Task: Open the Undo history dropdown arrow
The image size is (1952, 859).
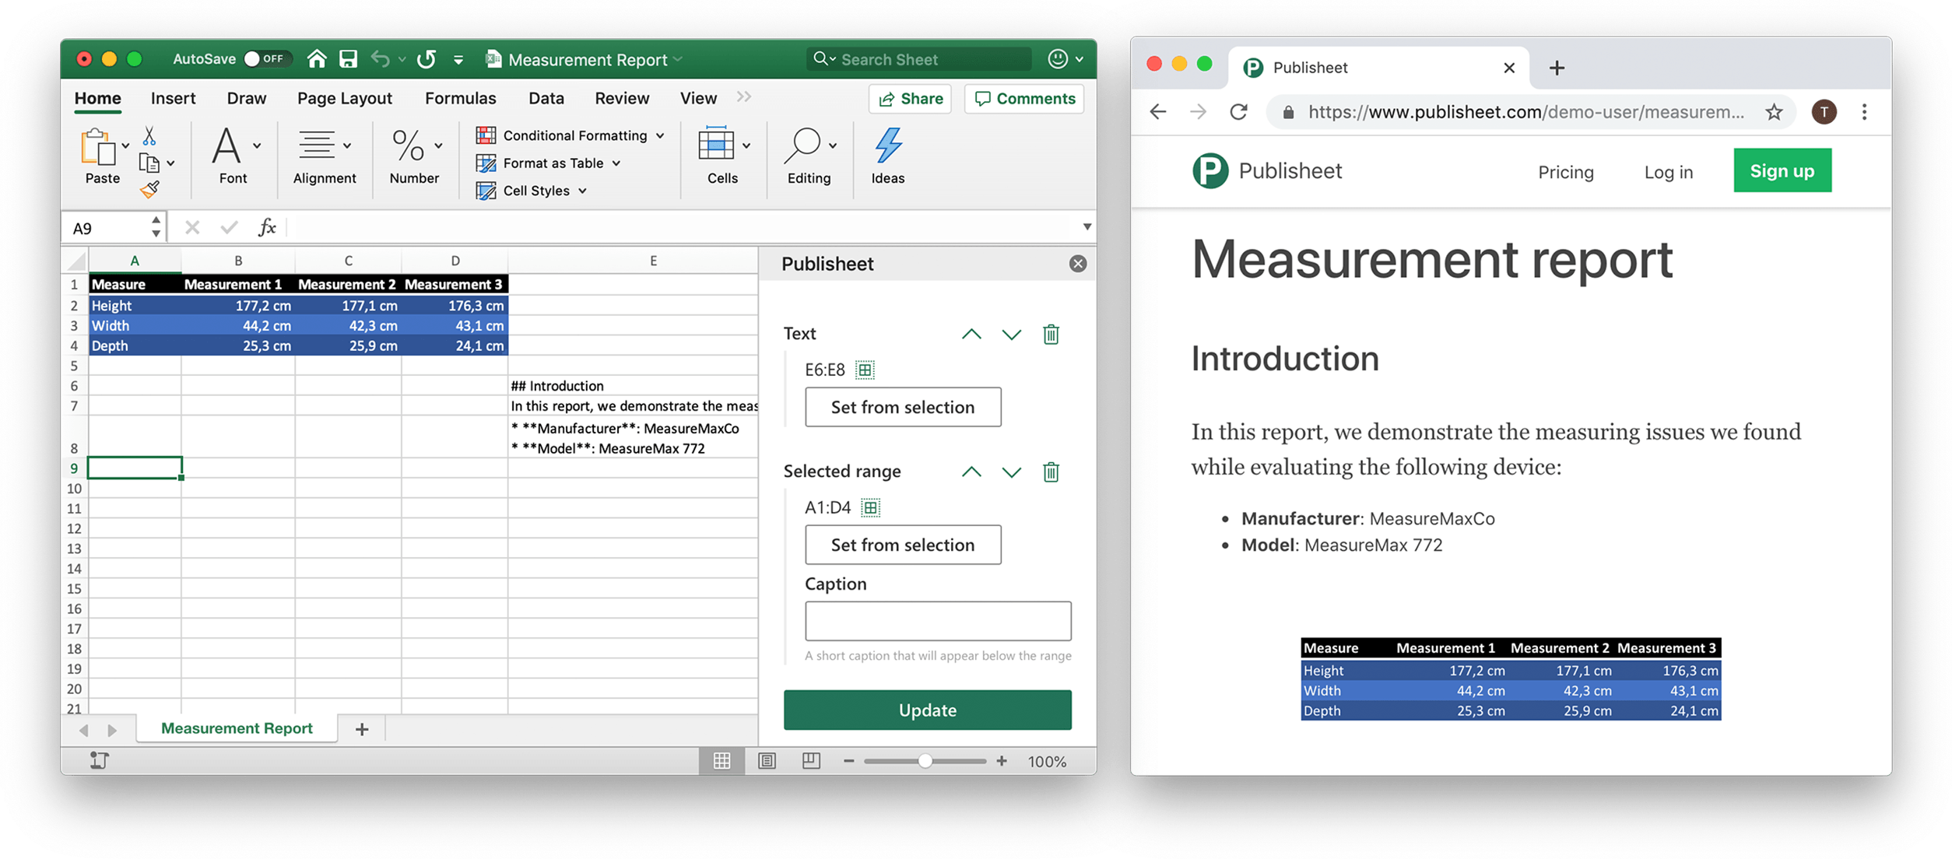Action: pos(402,60)
